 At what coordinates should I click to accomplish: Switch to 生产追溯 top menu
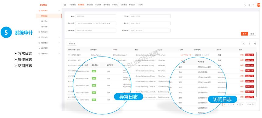click(x=106, y=5)
